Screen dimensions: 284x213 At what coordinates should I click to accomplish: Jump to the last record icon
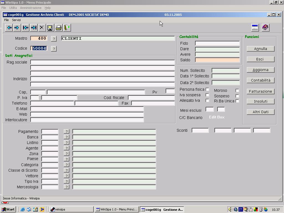[34, 27]
